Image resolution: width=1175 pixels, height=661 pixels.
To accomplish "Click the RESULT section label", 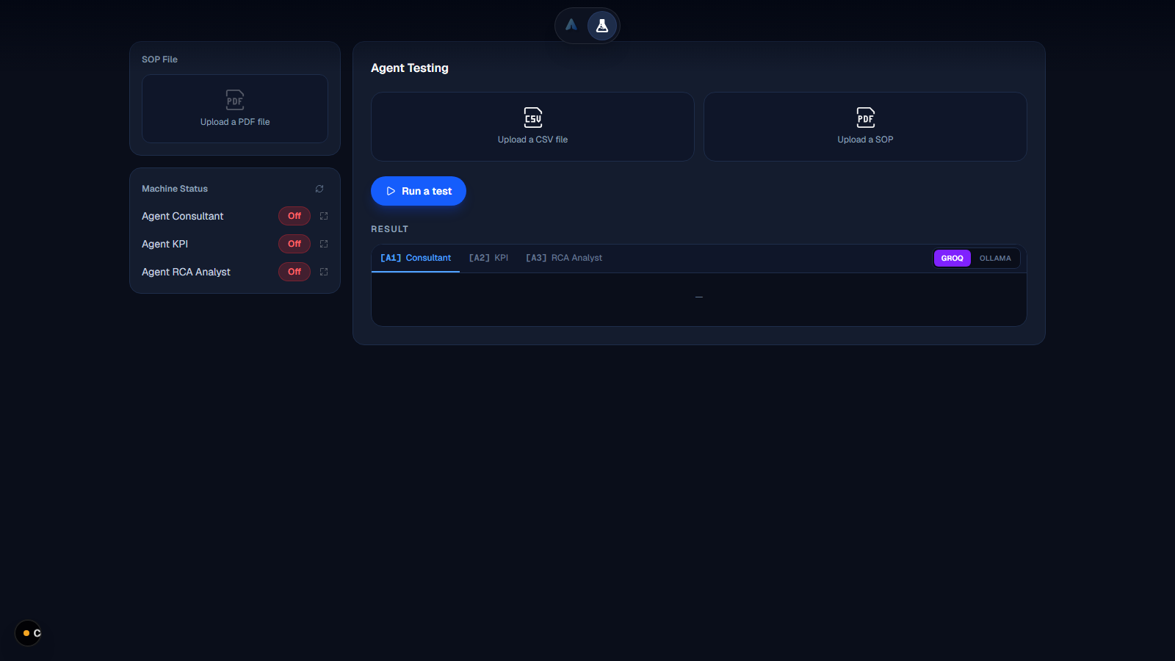I will 389,229.
